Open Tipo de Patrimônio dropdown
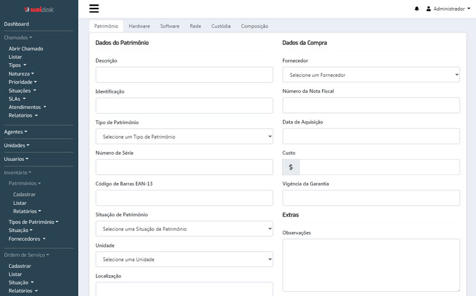 (184, 136)
